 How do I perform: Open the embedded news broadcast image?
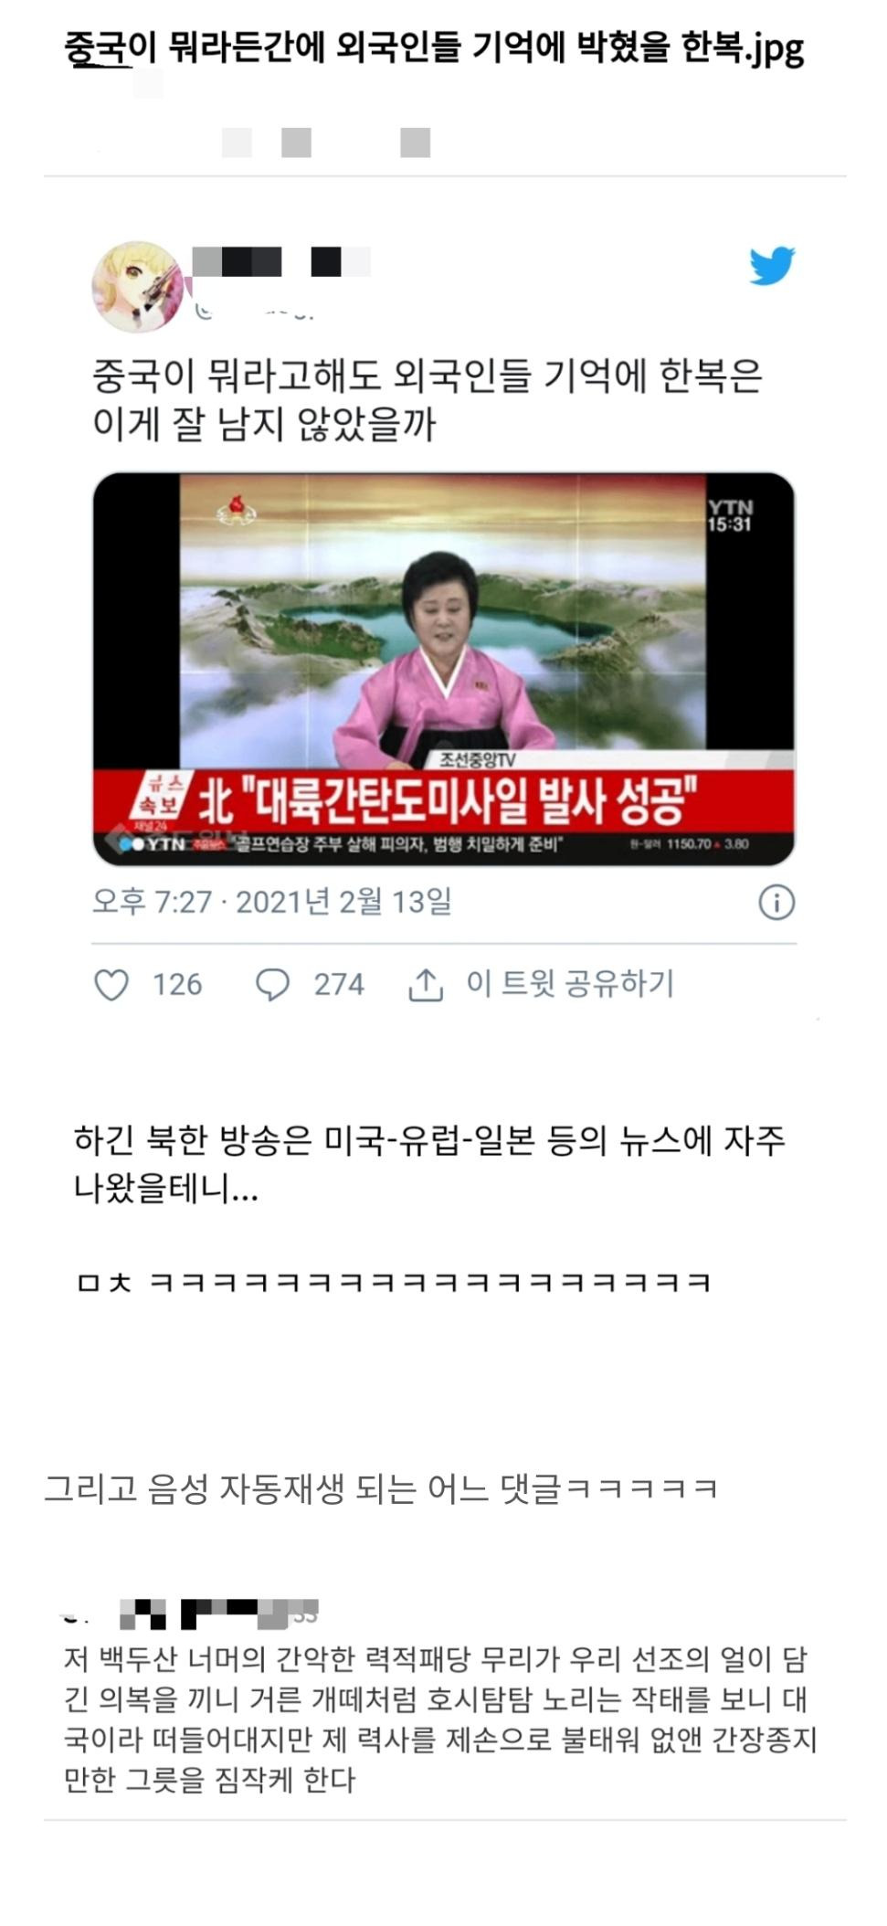(444, 669)
